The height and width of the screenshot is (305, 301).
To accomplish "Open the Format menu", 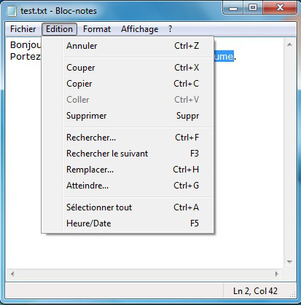I will coord(97,29).
